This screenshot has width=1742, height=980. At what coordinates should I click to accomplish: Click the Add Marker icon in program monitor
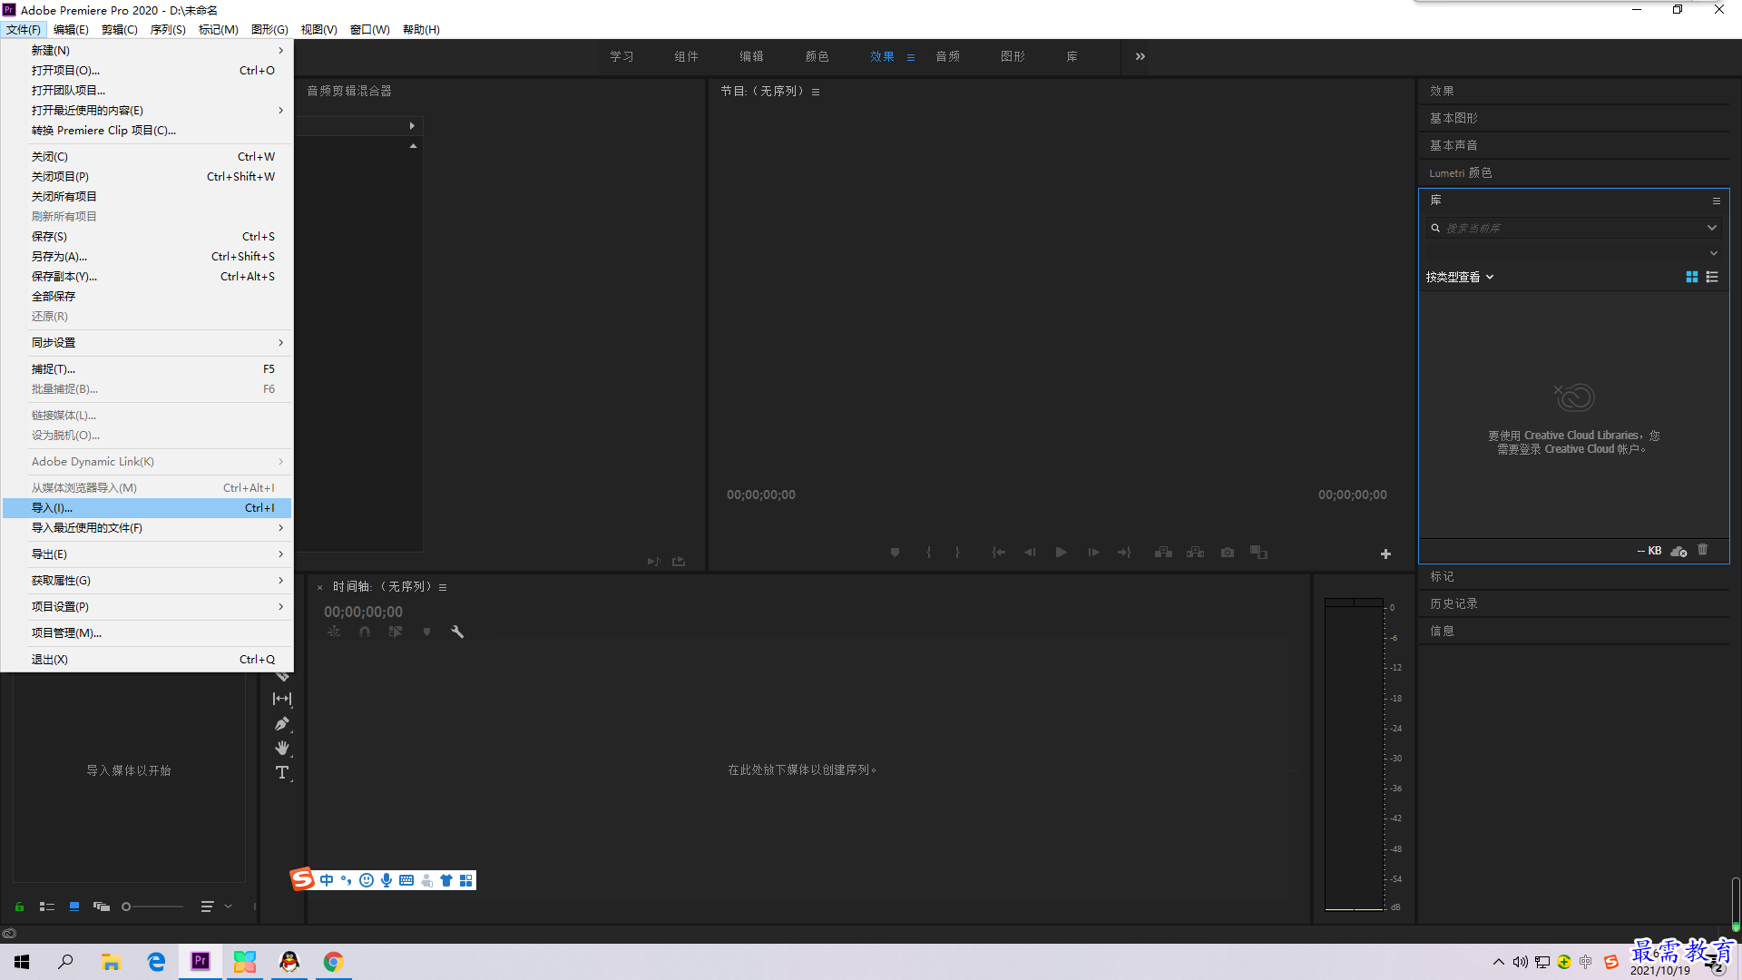pyautogui.click(x=895, y=552)
